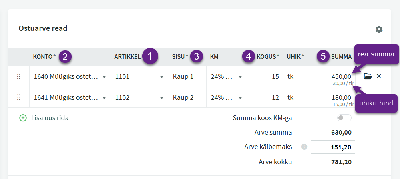Toggle the Summa koos KM-ga switch
The width and height of the screenshot is (400, 179).
(x=344, y=118)
